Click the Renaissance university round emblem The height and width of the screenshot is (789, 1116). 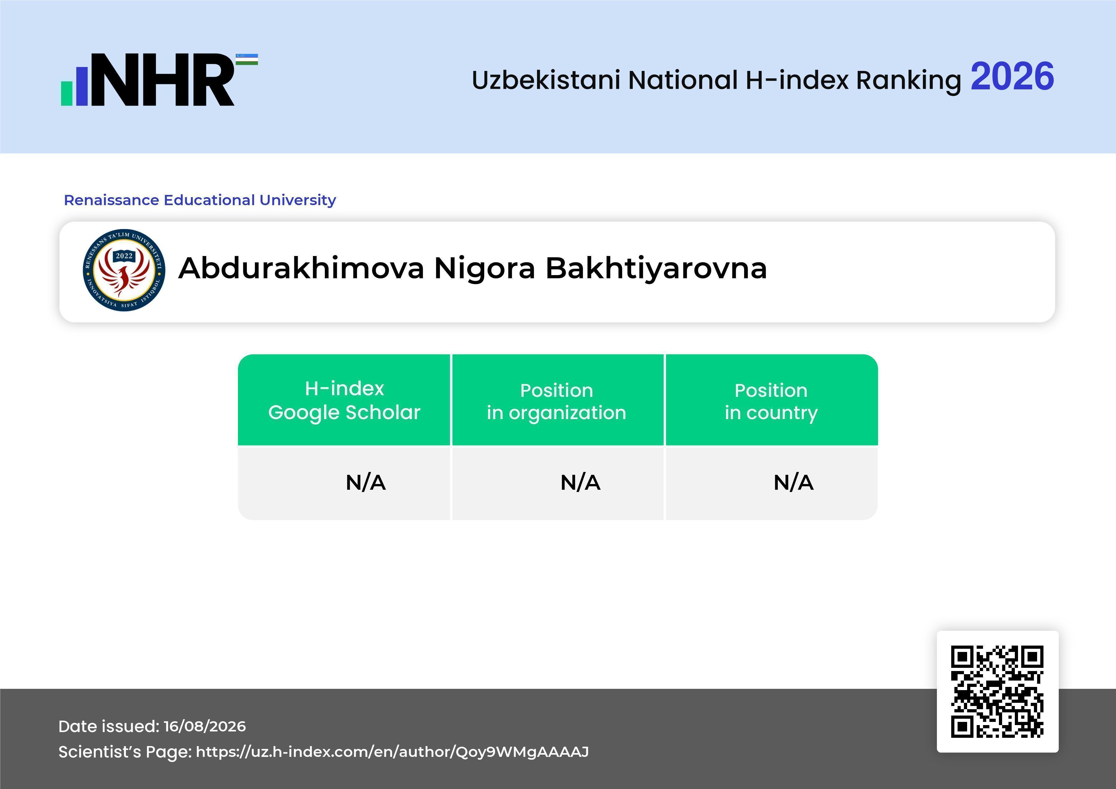pyautogui.click(x=124, y=270)
